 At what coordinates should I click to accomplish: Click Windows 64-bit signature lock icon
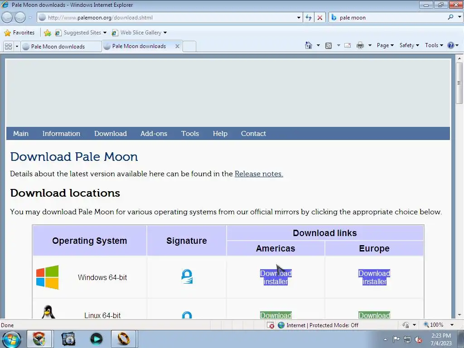click(187, 276)
